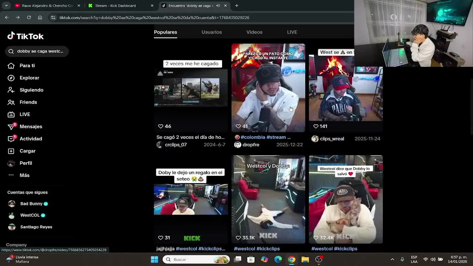Screen dimensions: 473x266
Task: Show hidden system tray icons
Action: (392, 259)
